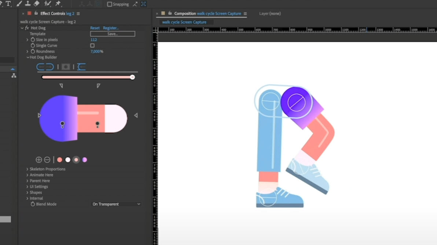Close the Effect Controls panel

[23, 14]
